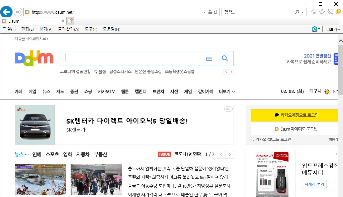Screen dimensions: 343x197
Task: Open headline about 중국도 아동수당 도입하나
Action: pos(179,186)
